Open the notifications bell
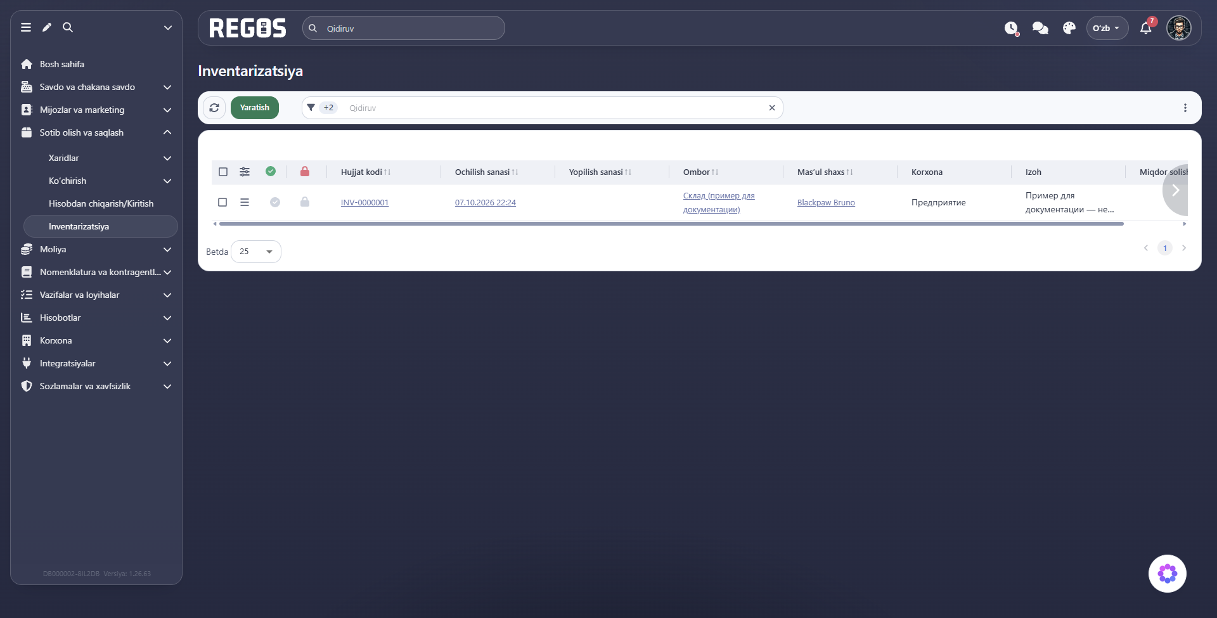The height and width of the screenshot is (618, 1217). (1145, 29)
